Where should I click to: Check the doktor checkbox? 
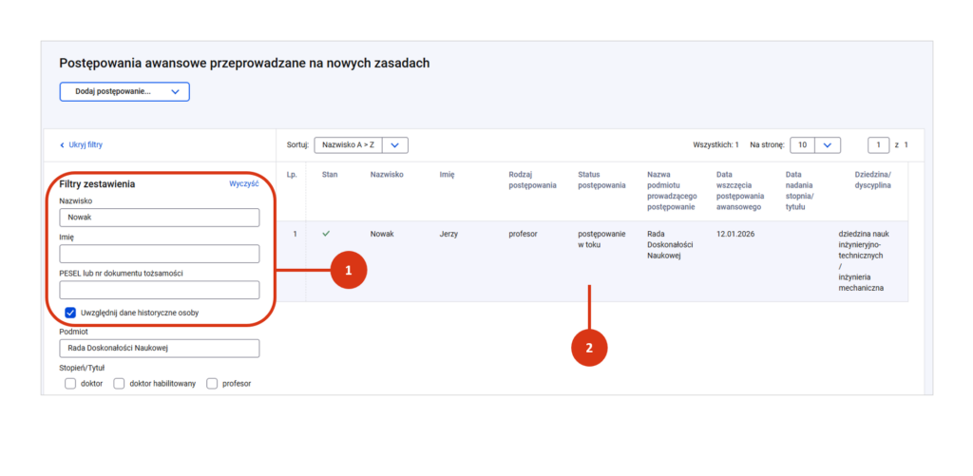[70, 384]
